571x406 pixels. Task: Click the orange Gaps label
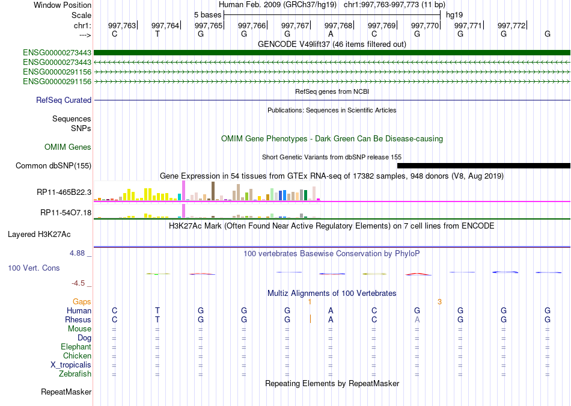point(82,302)
